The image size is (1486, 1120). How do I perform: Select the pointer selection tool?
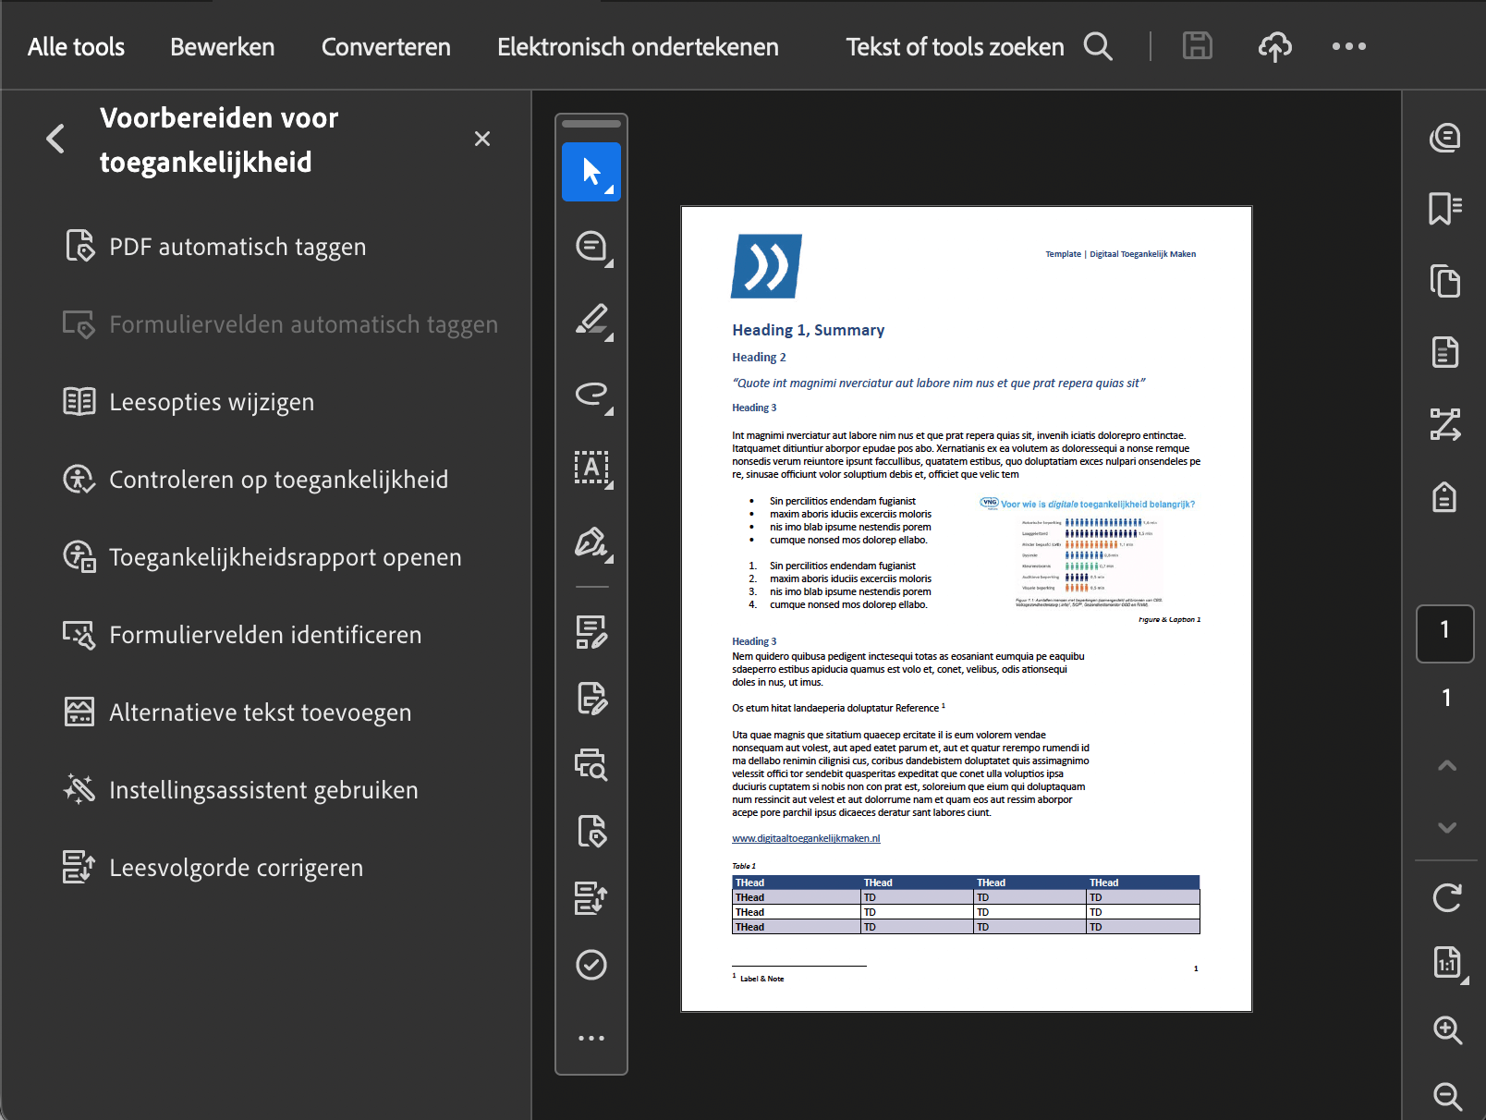[x=591, y=172]
